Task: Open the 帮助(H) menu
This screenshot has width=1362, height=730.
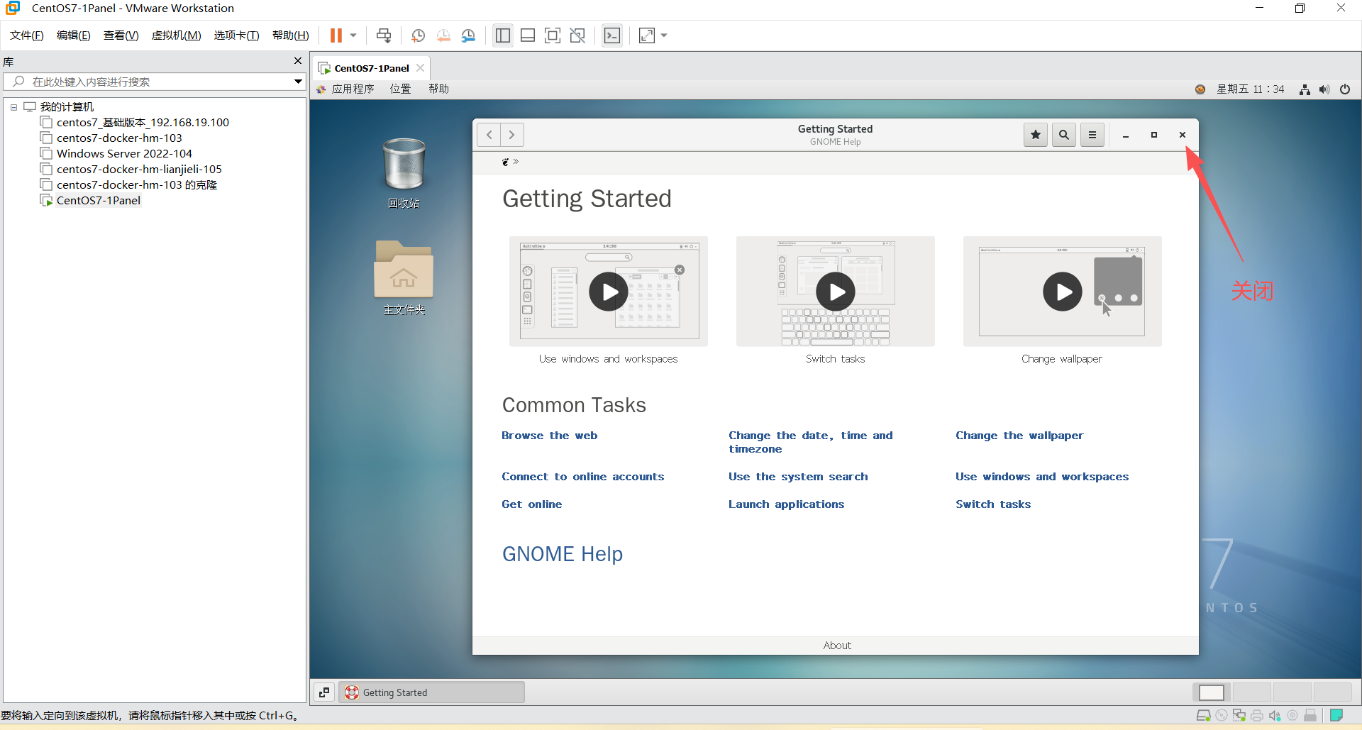Action: [x=291, y=35]
